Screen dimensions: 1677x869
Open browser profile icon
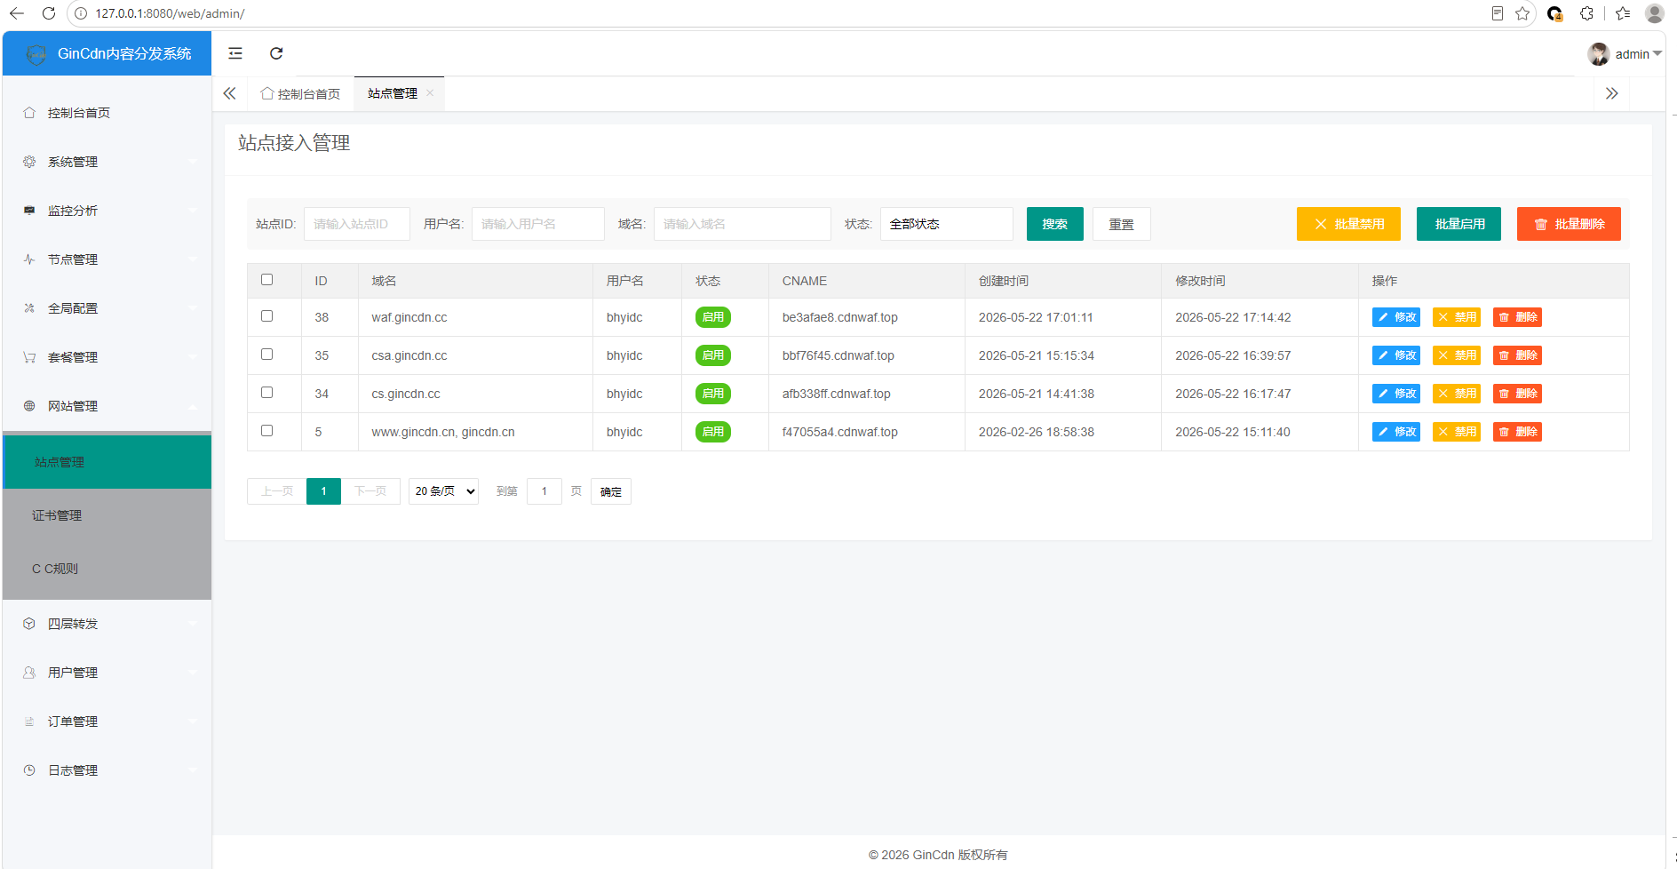[x=1654, y=13]
